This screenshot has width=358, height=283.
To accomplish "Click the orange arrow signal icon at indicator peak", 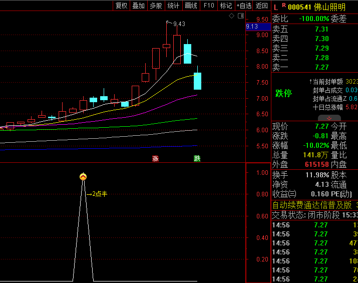I will [x=83, y=177].
